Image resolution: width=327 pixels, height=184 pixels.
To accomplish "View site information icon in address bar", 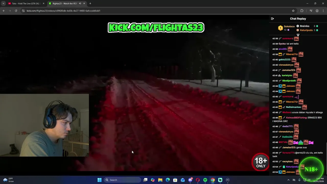I will tap(23, 11).
